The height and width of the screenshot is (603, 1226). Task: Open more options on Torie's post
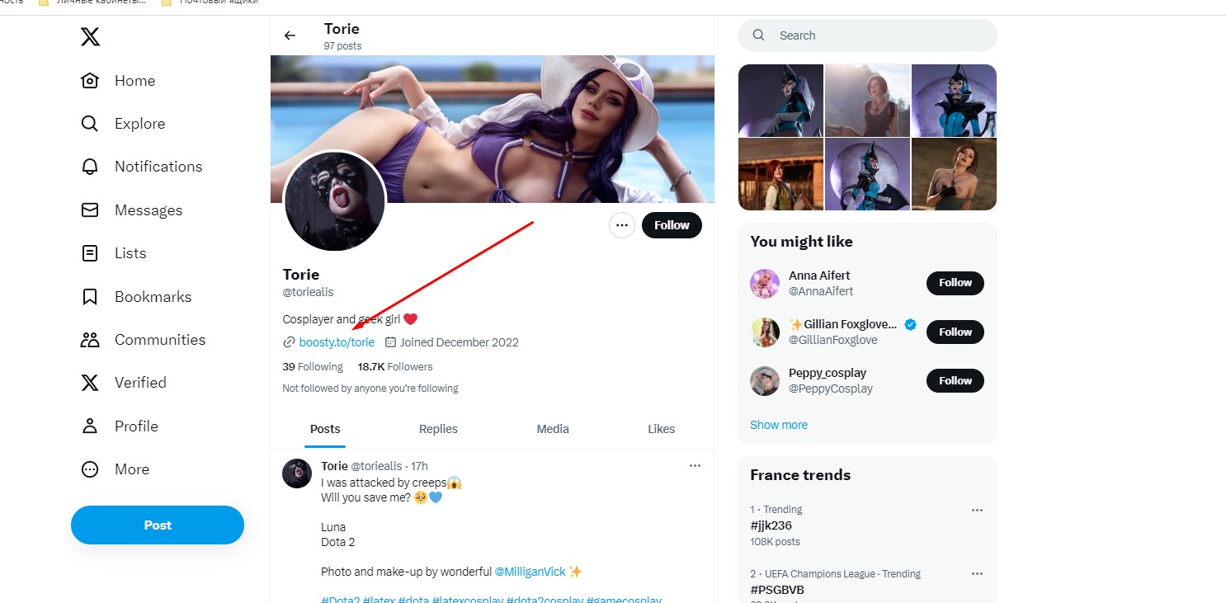695,466
